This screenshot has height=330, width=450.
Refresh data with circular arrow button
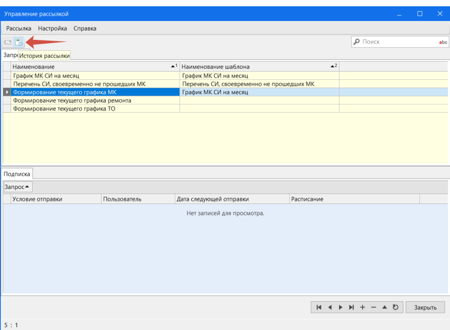click(396, 307)
